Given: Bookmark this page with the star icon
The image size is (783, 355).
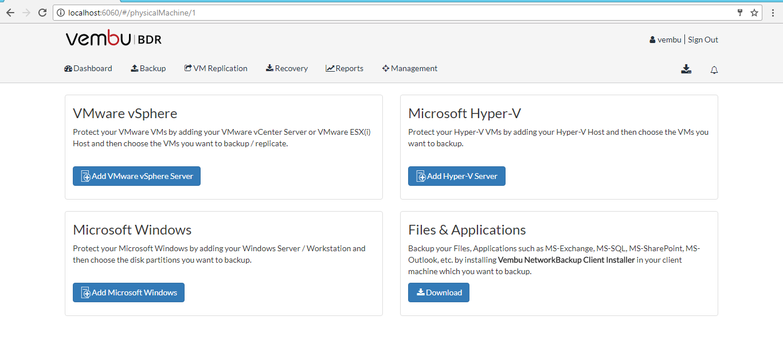Looking at the screenshot, I should coord(754,13).
